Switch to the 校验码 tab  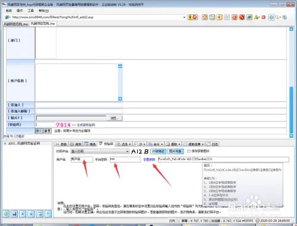click(x=106, y=144)
